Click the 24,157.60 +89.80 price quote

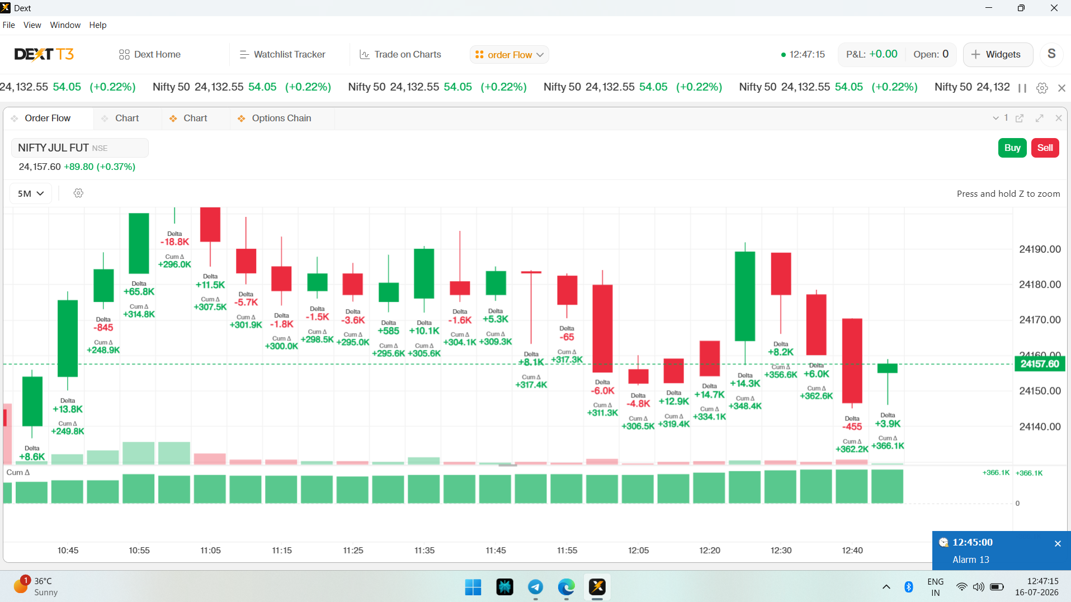pyautogui.click(x=77, y=167)
